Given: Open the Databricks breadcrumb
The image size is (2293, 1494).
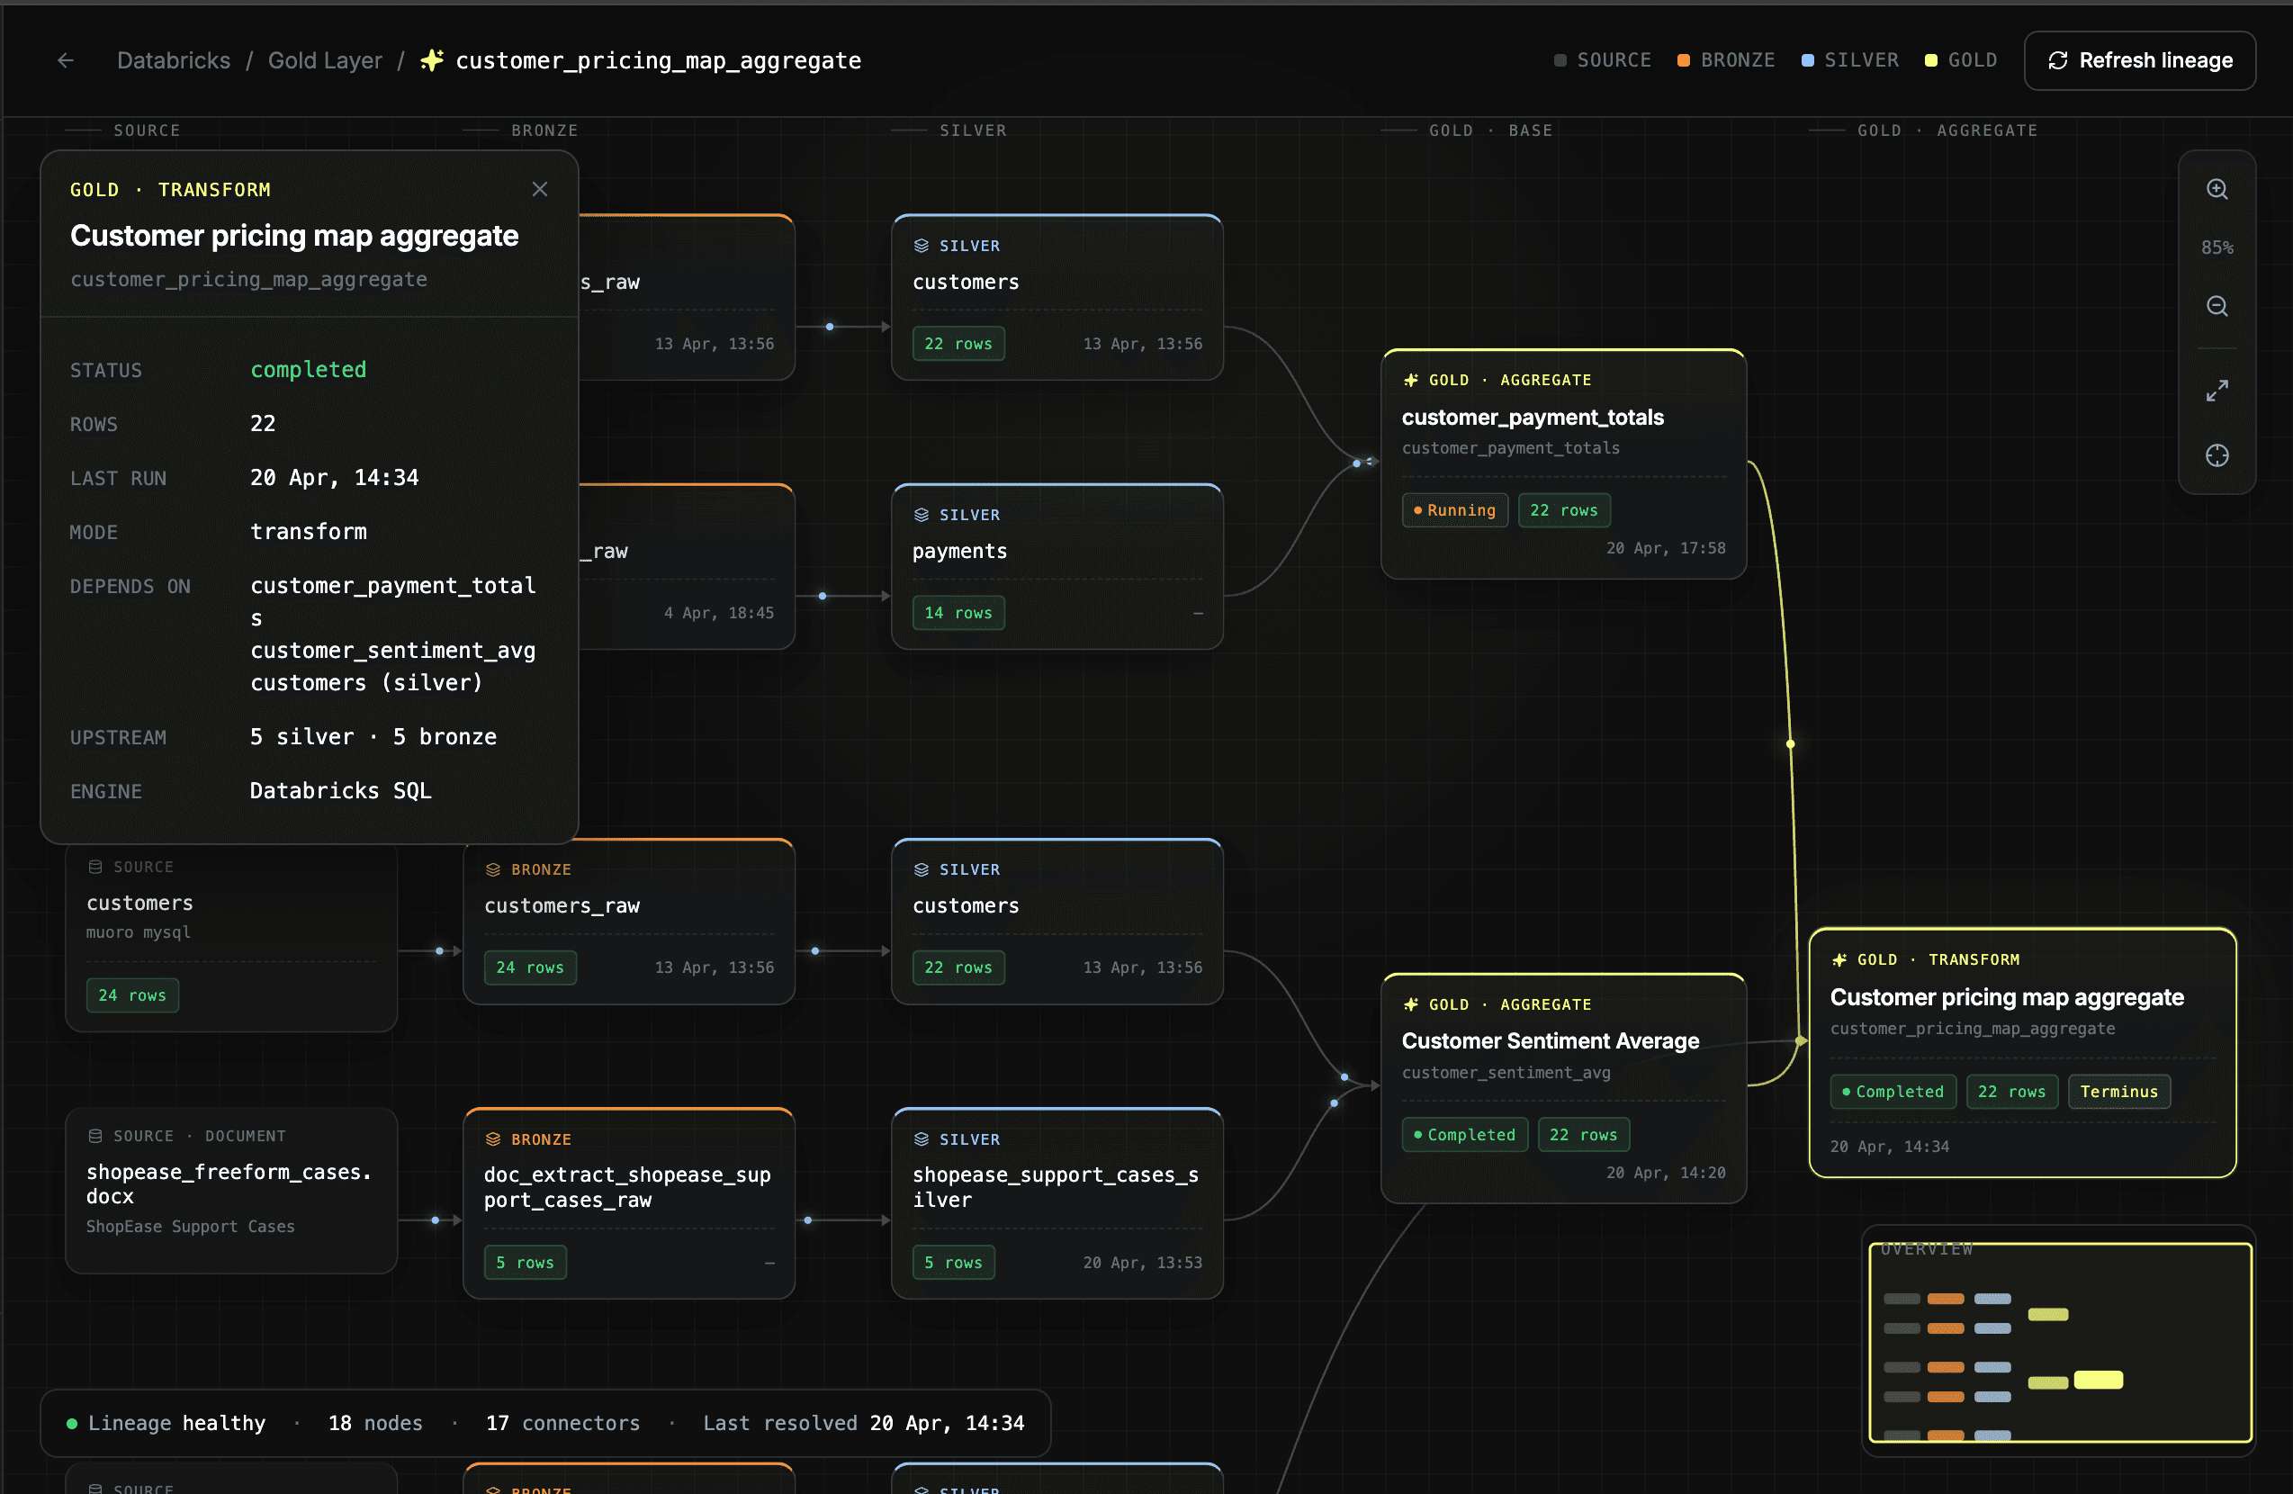Looking at the screenshot, I should coord(174,60).
